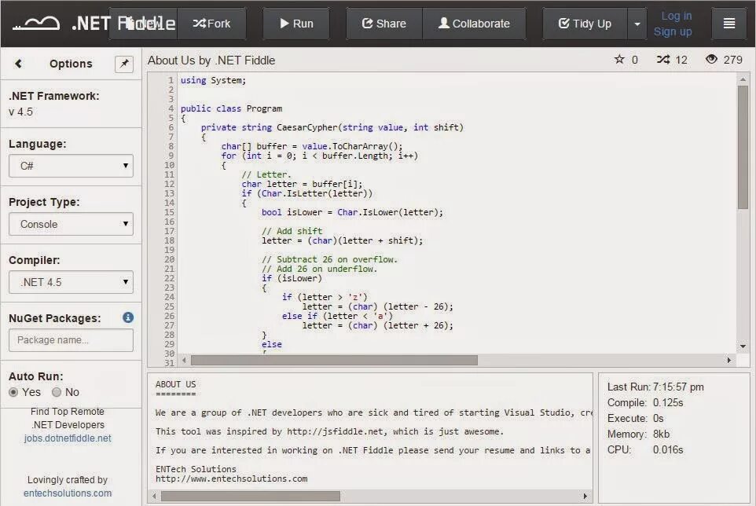Fork this fiddle

(211, 24)
